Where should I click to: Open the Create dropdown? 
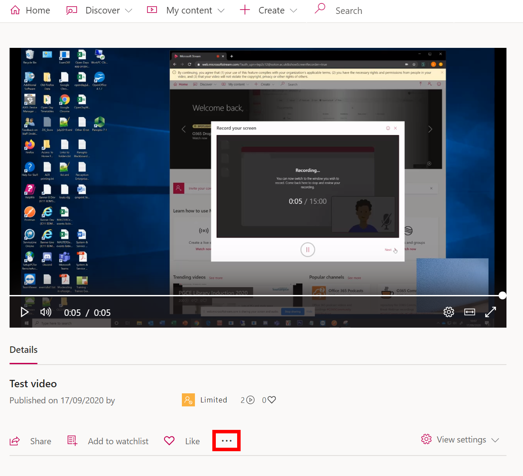[x=268, y=10]
